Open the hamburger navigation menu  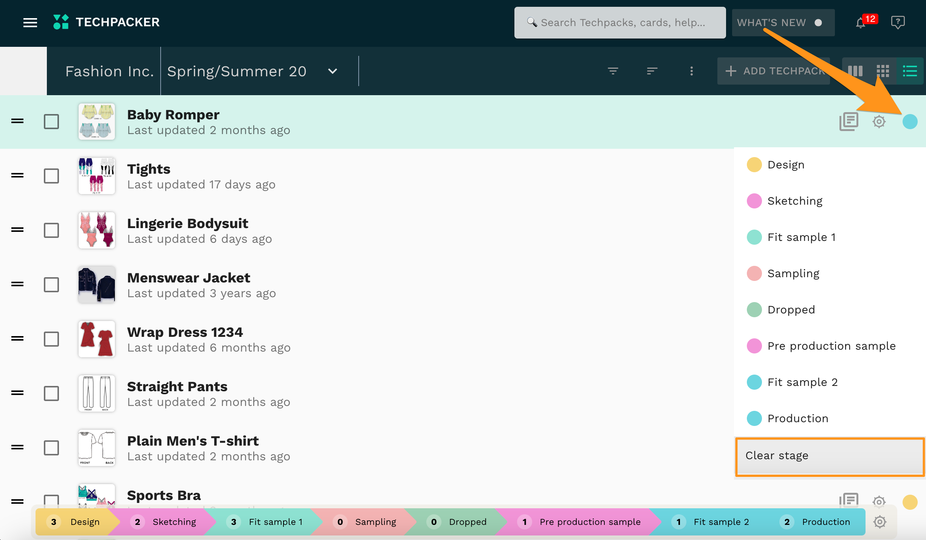(30, 23)
